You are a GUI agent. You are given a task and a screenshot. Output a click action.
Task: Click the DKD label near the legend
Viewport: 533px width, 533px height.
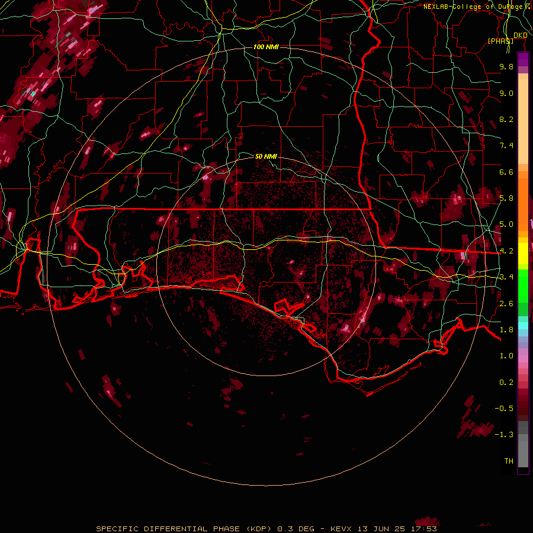(x=520, y=36)
